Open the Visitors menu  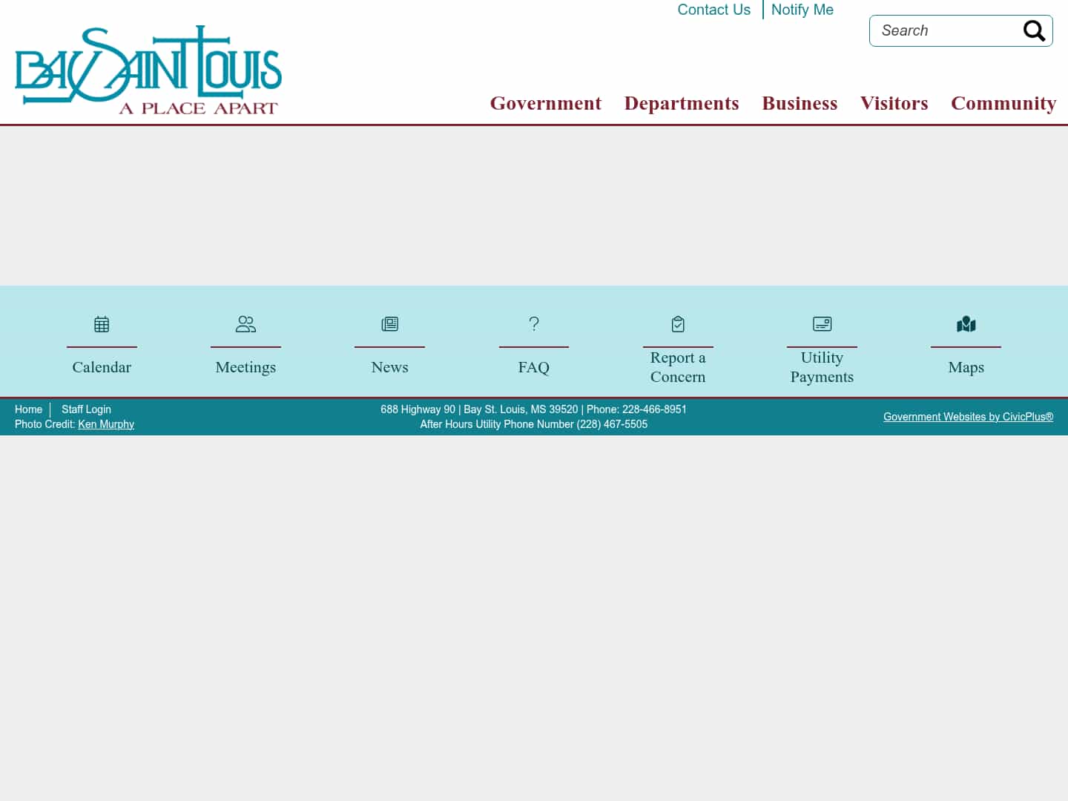894,103
